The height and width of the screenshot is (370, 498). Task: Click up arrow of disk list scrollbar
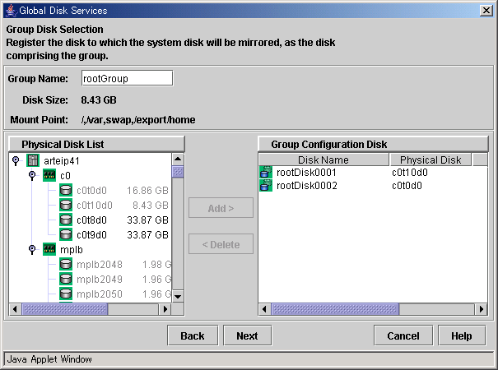point(178,160)
